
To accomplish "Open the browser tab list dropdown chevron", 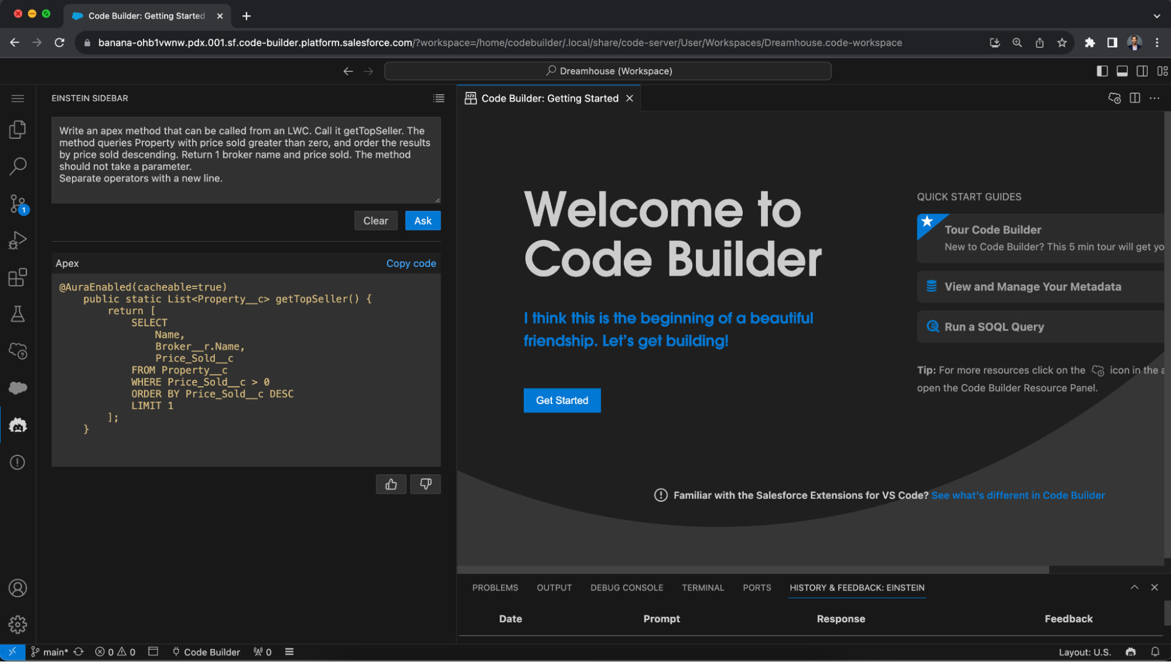I will point(1157,16).
